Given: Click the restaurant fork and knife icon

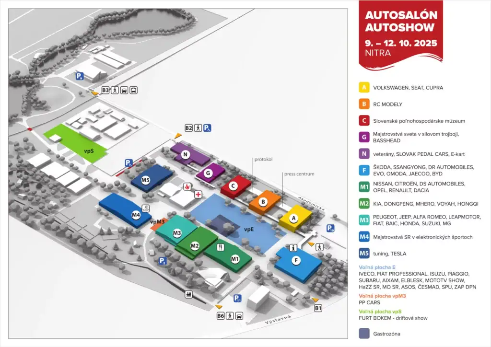Looking at the screenshot, I should 221,248.
